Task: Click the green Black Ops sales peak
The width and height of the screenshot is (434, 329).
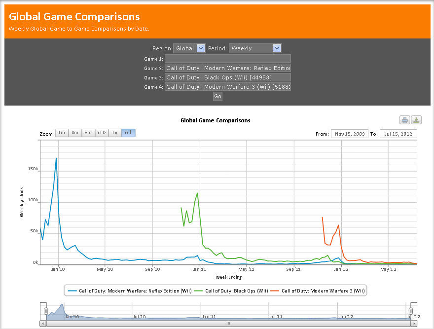Action: point(197,193)
